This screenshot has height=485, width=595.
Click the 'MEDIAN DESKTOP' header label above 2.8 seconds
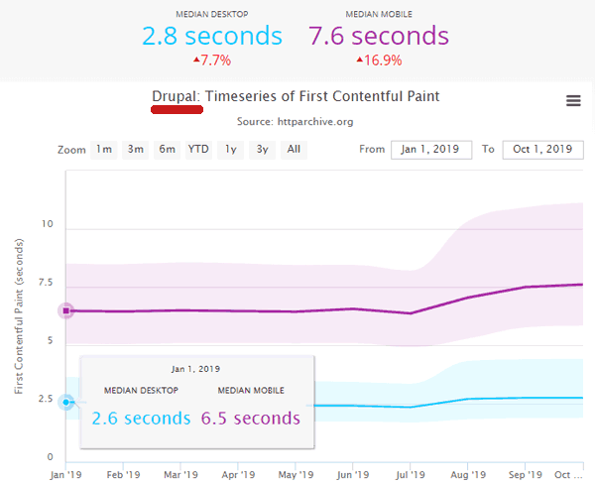[212, 15]
